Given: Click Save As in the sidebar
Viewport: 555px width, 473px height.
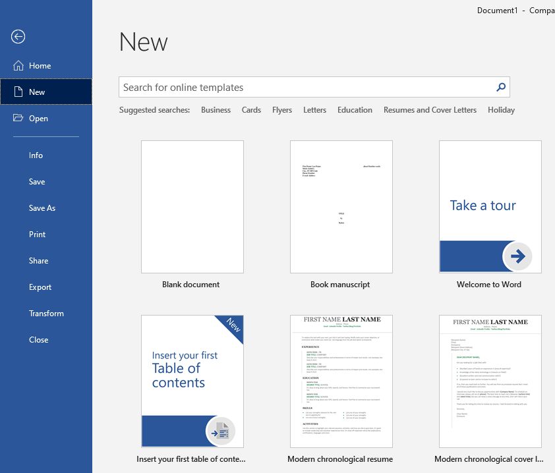Looking at the screenshot, I should tap(42, 208).
